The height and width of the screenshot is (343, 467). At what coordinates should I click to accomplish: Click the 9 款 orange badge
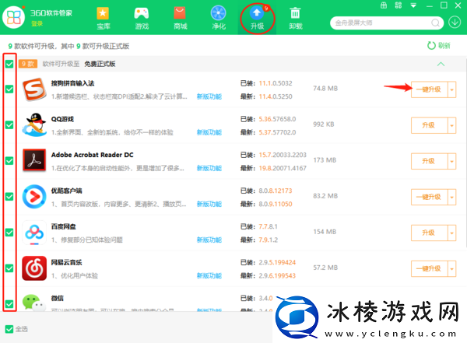click(28, 64)
